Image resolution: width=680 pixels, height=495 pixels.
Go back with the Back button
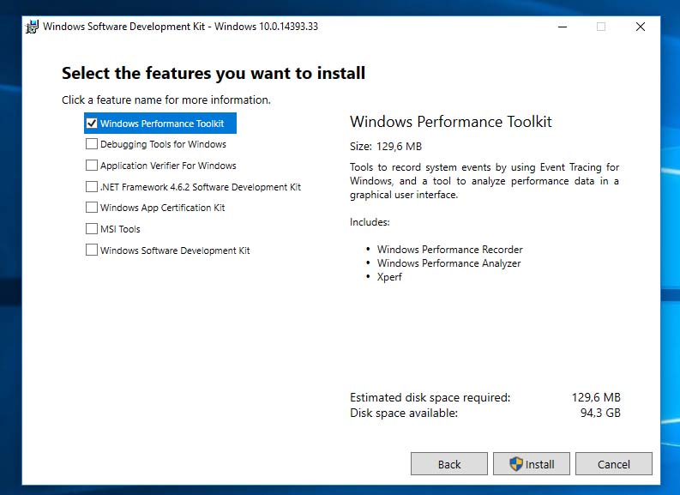click(449, 464)
